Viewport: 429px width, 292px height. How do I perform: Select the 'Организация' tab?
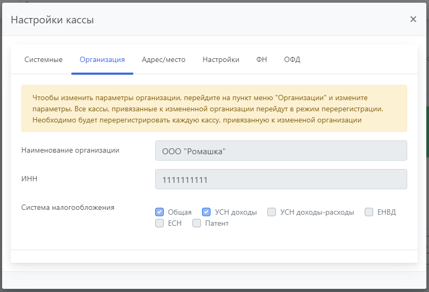coord(102,59)
